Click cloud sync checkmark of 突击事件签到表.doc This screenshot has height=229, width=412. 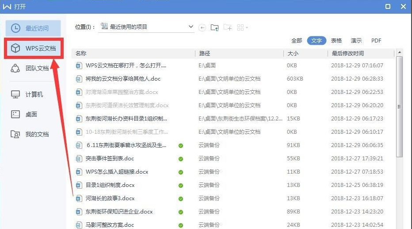[181, 159]
